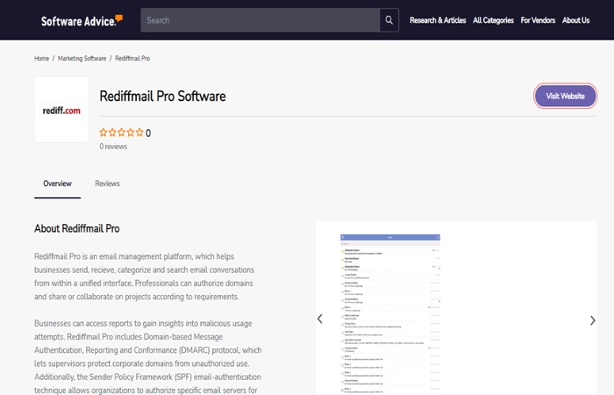Click the Rediffmail Pro Software heading
The image size is (614, 395).
(162, 97)
